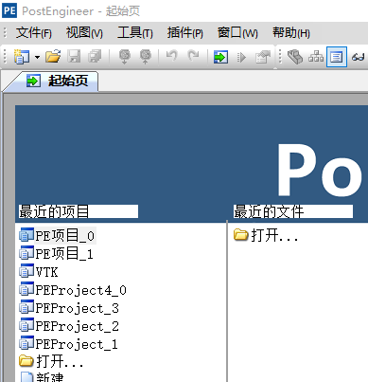Click 打开... under recent files
This screenshot has height=382, width=368.
[x=266, y=235]
